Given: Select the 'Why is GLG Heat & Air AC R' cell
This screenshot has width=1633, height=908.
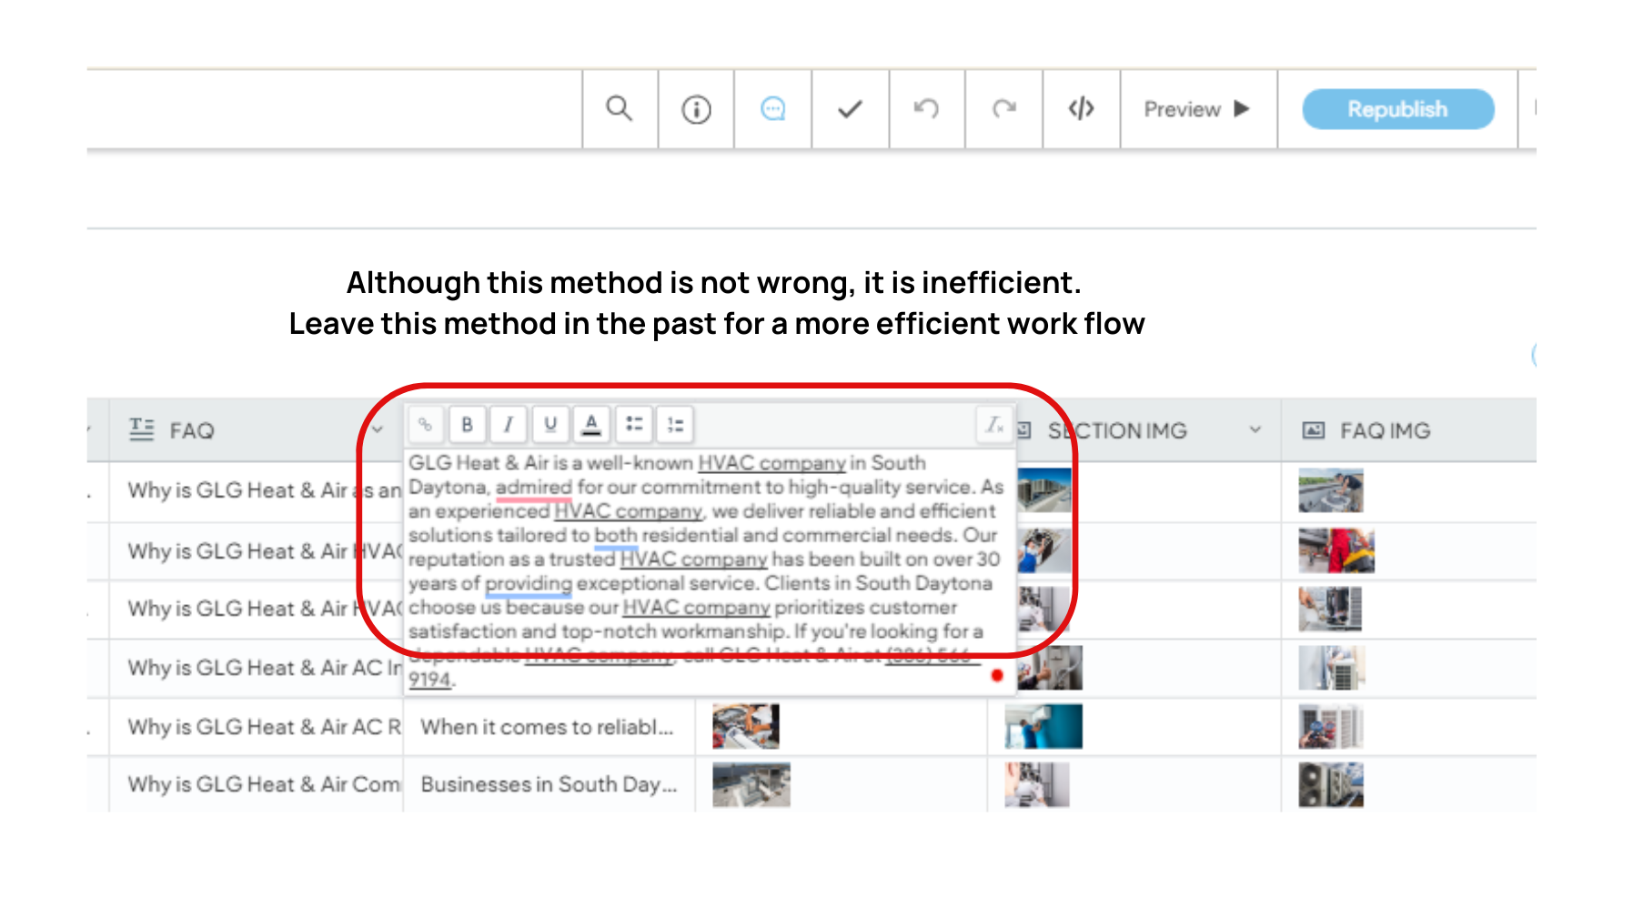Looking at the screenshot, I should pyautogui.click(x=257, y=727).
